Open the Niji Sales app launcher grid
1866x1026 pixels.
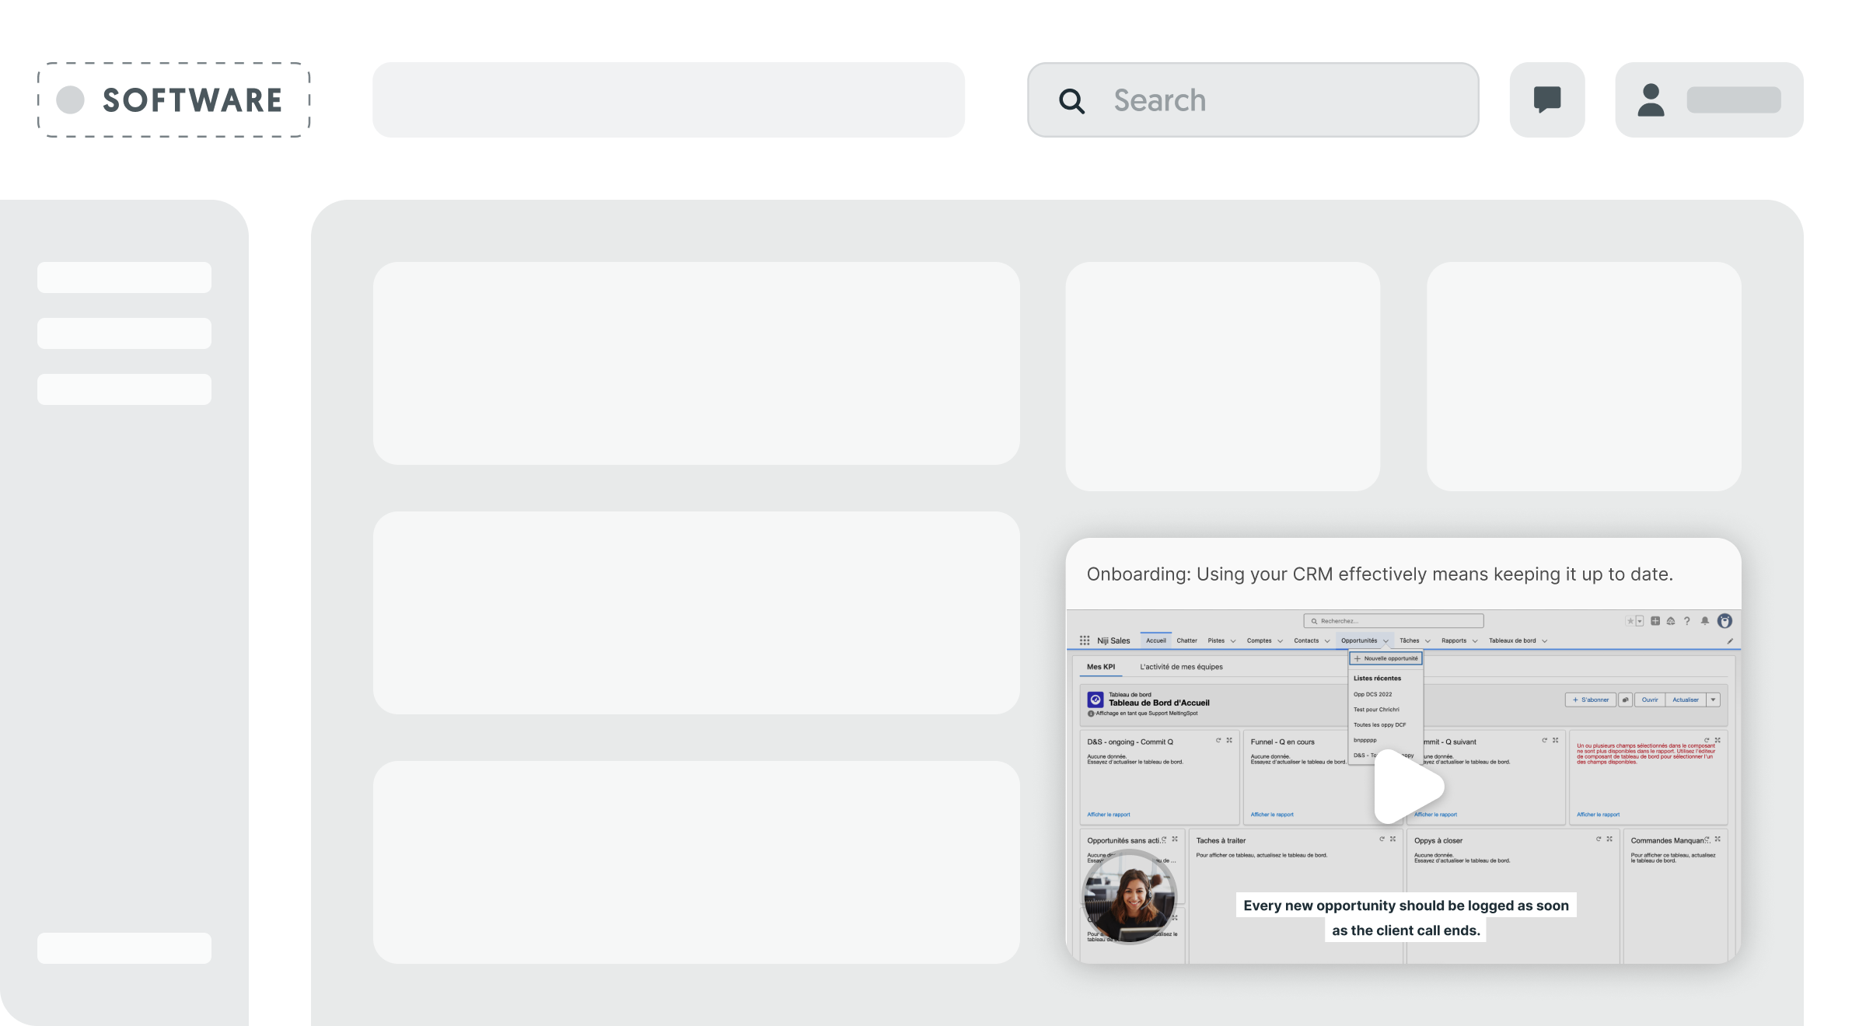tap(1085, 640)
